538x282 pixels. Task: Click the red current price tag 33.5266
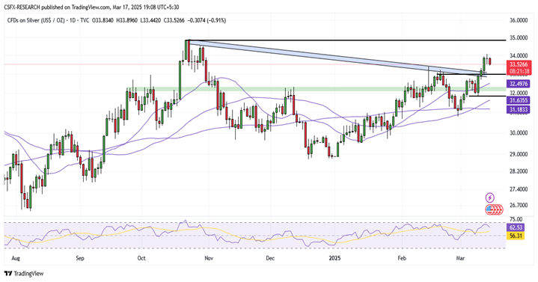519,64
